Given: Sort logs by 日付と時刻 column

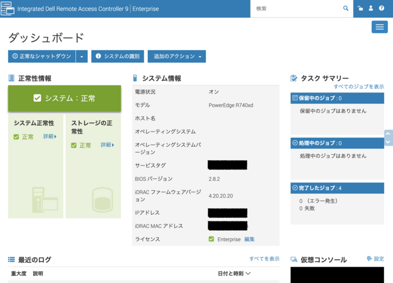Looking at the screenshot, I should pyautogui.click(x=234, y=273).
